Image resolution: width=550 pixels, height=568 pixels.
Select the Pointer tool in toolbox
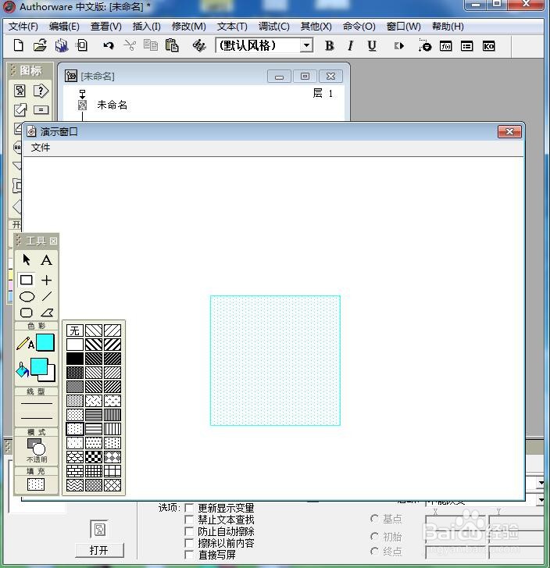[27, 259]
